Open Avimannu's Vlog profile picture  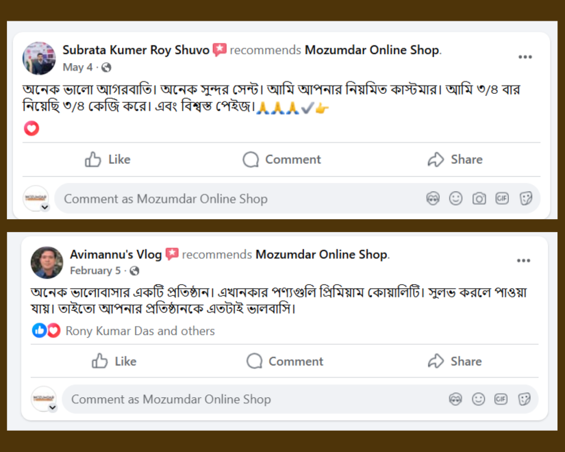pyautogui.click(x=47, y=262)
